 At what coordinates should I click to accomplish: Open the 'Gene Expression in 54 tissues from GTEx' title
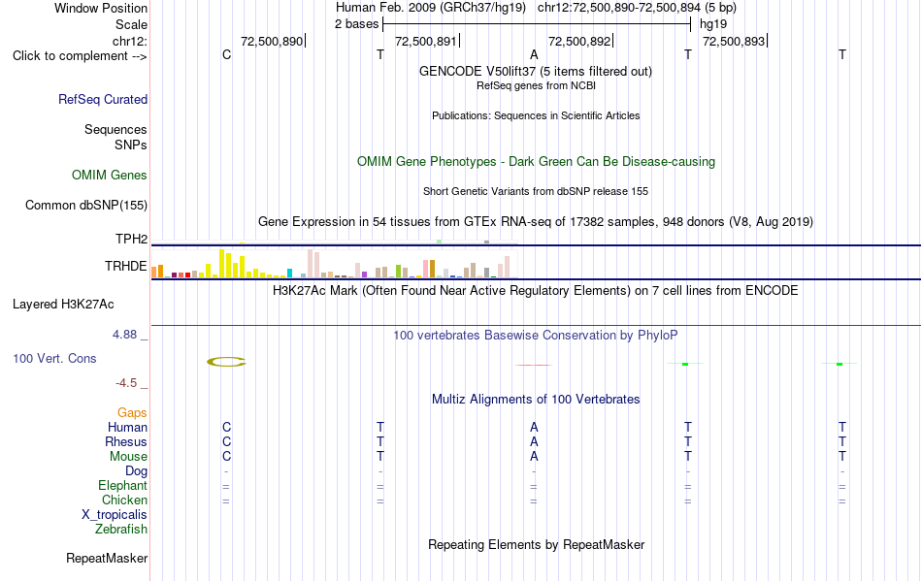536,222
